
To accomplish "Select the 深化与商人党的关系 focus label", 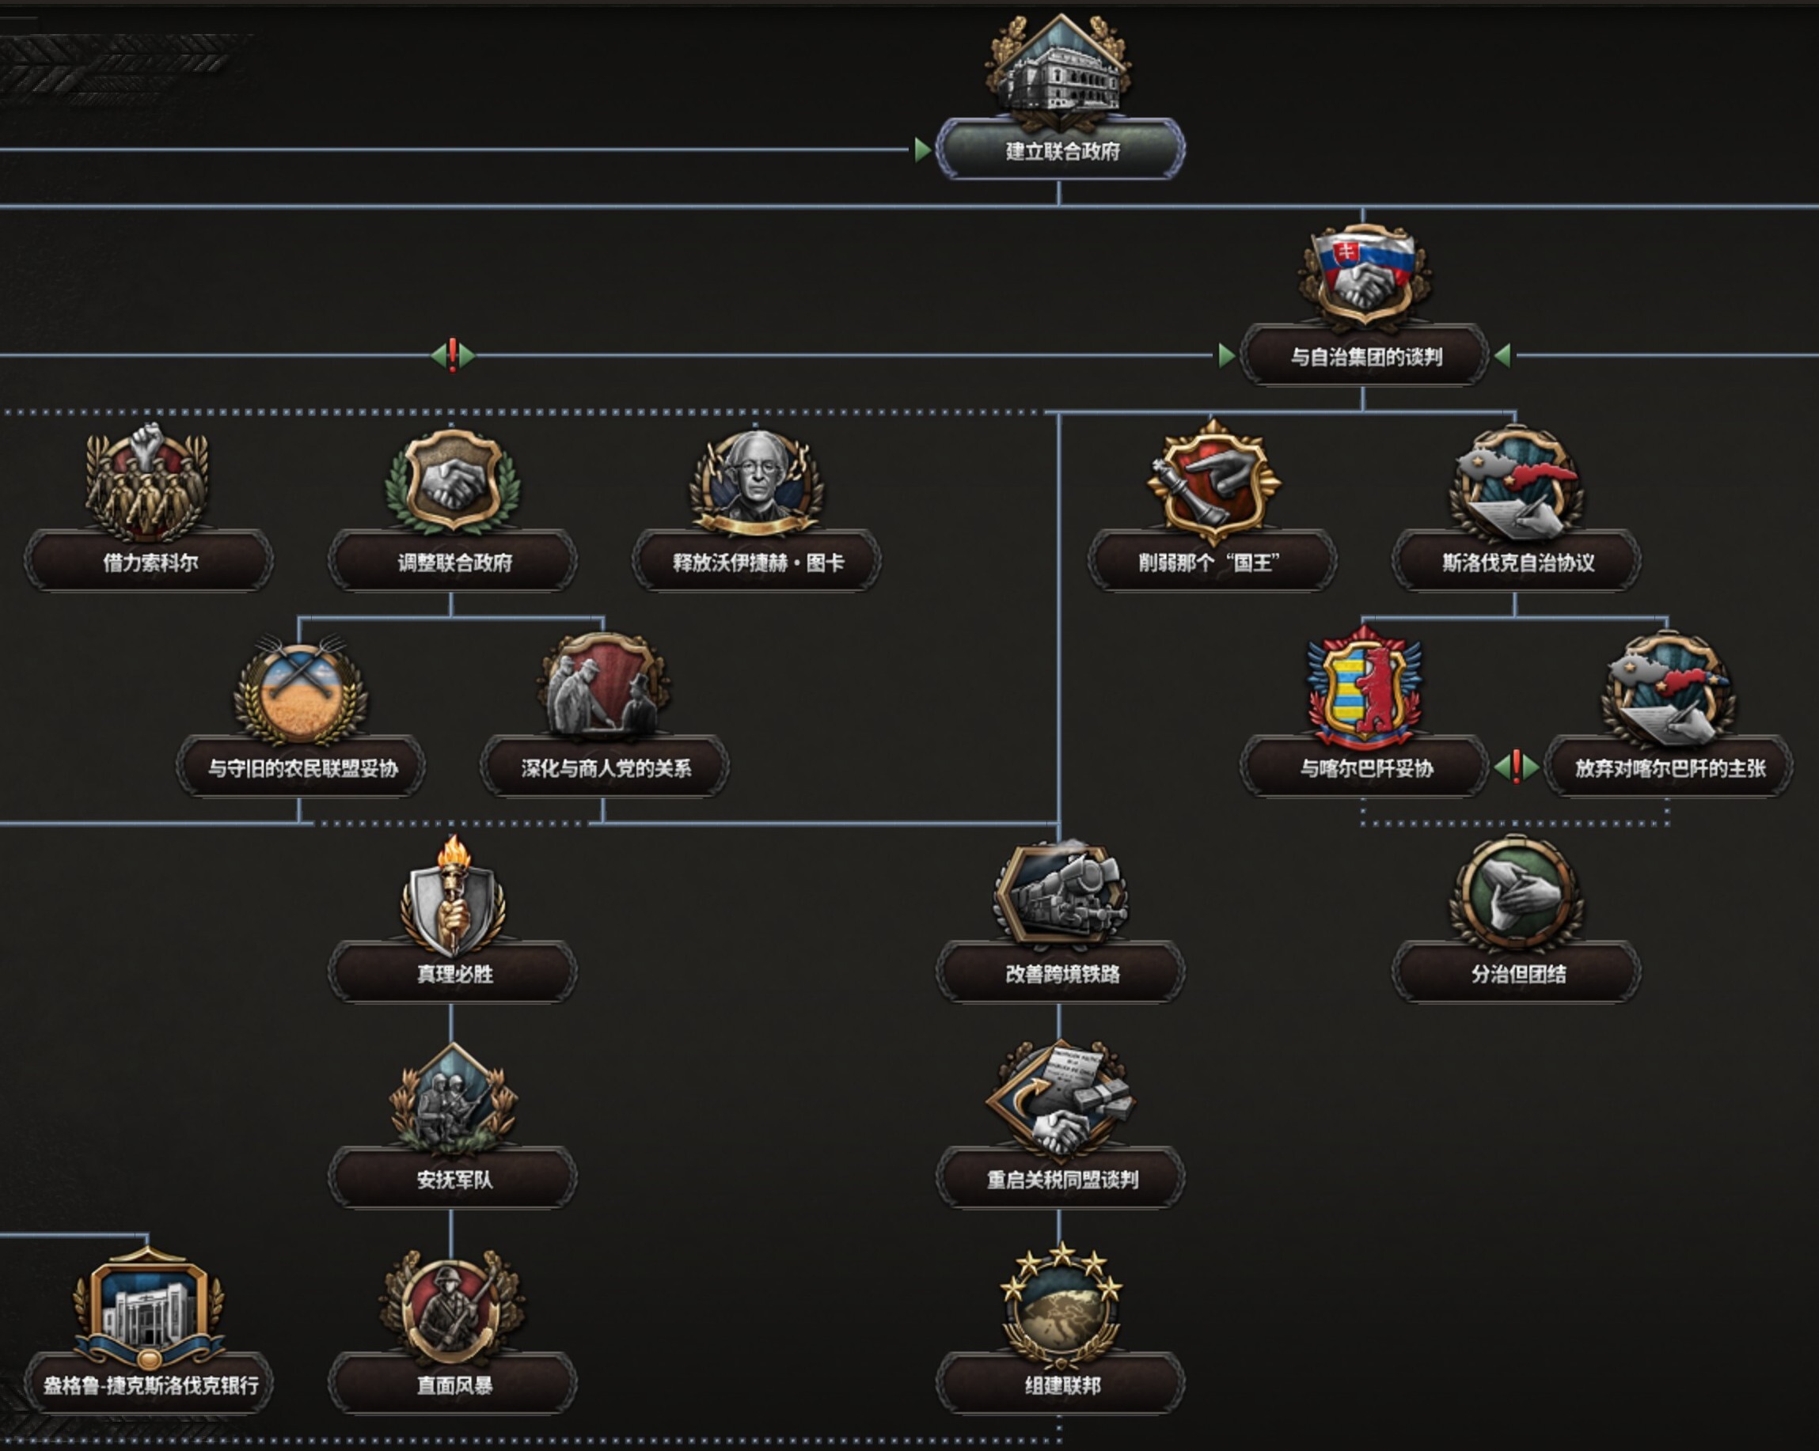I will (605, 768).
